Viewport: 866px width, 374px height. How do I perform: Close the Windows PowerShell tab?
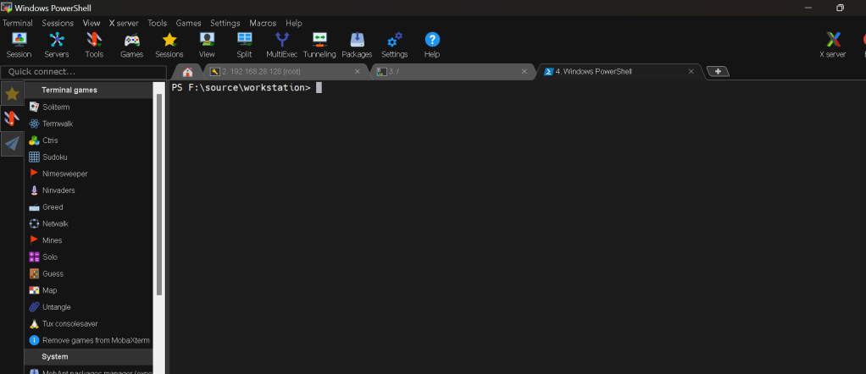(x=691, y=72)
